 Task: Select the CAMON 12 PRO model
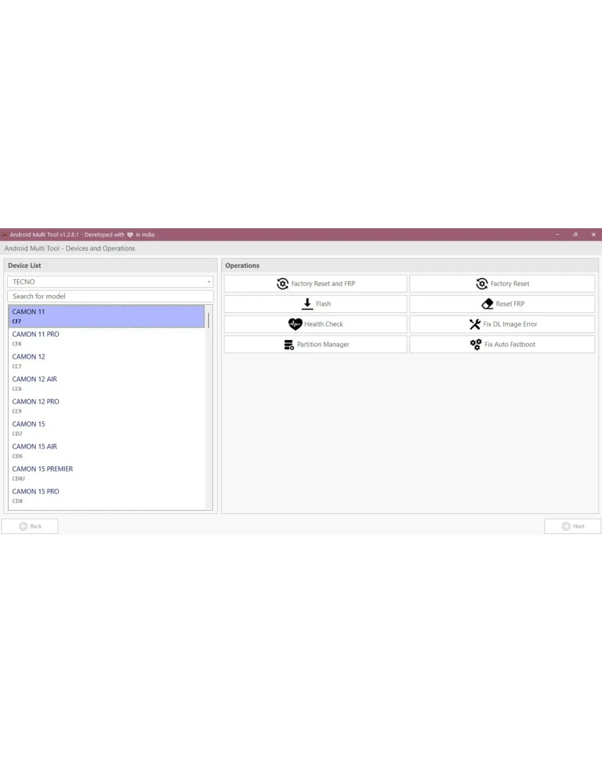click(x=36, y=405)
